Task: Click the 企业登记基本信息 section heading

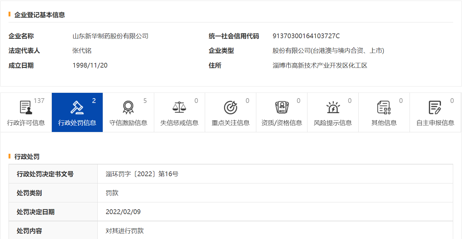Action: 40,15
